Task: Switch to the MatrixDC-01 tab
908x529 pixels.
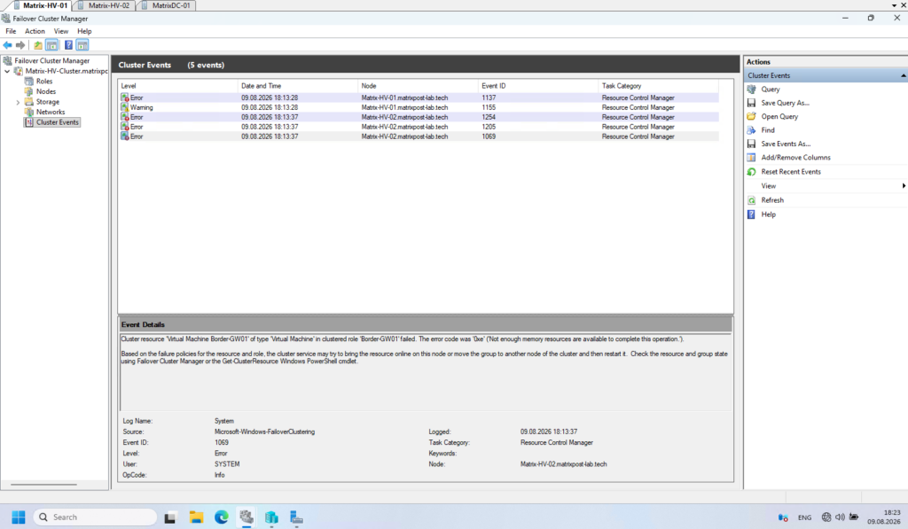Action: click(171, 5)
